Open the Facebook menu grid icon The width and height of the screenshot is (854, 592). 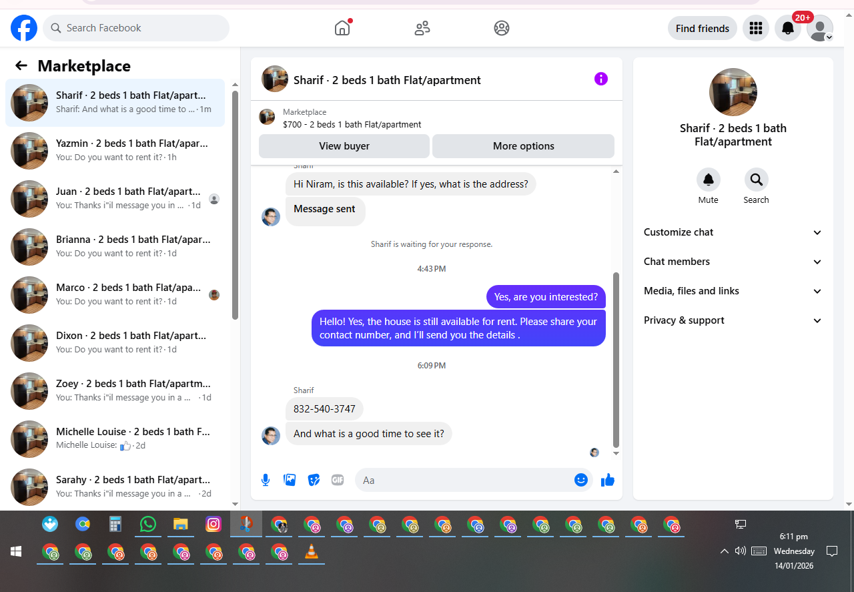pyautogui.click(x=756, y=28)
